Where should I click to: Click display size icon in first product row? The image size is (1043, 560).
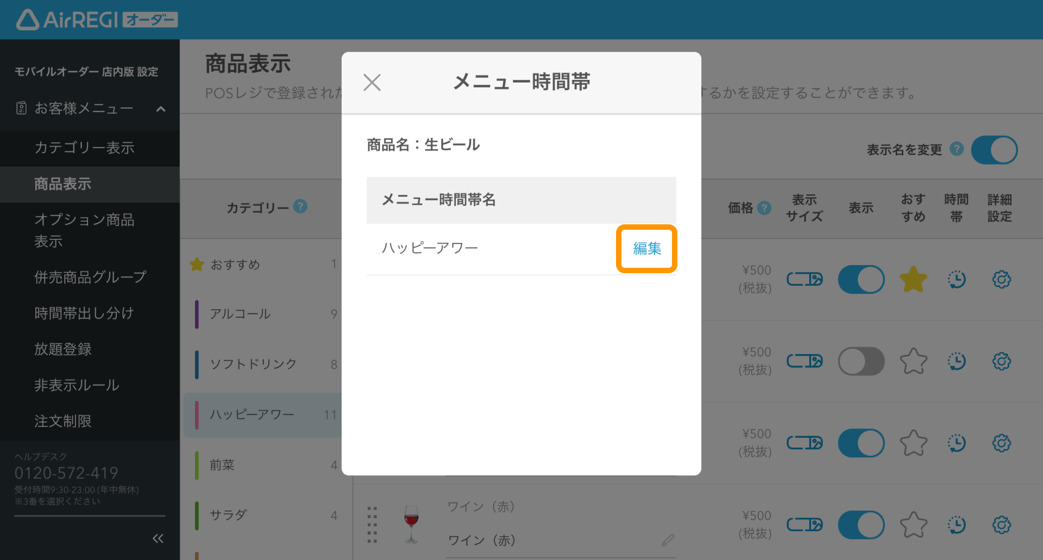805,280
